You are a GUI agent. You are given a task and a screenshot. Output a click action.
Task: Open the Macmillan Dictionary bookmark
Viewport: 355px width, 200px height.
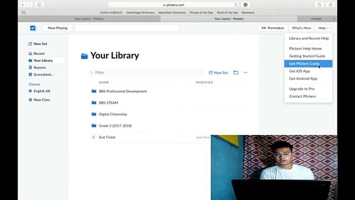pyautogui.click(x=172, y=12)
